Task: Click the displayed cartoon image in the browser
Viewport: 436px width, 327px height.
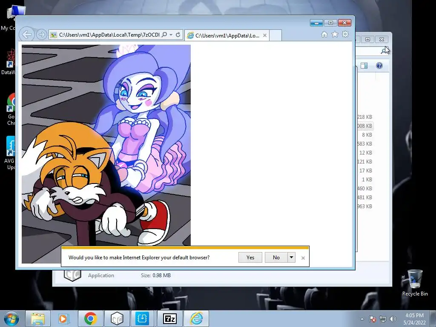Action: 106,154
